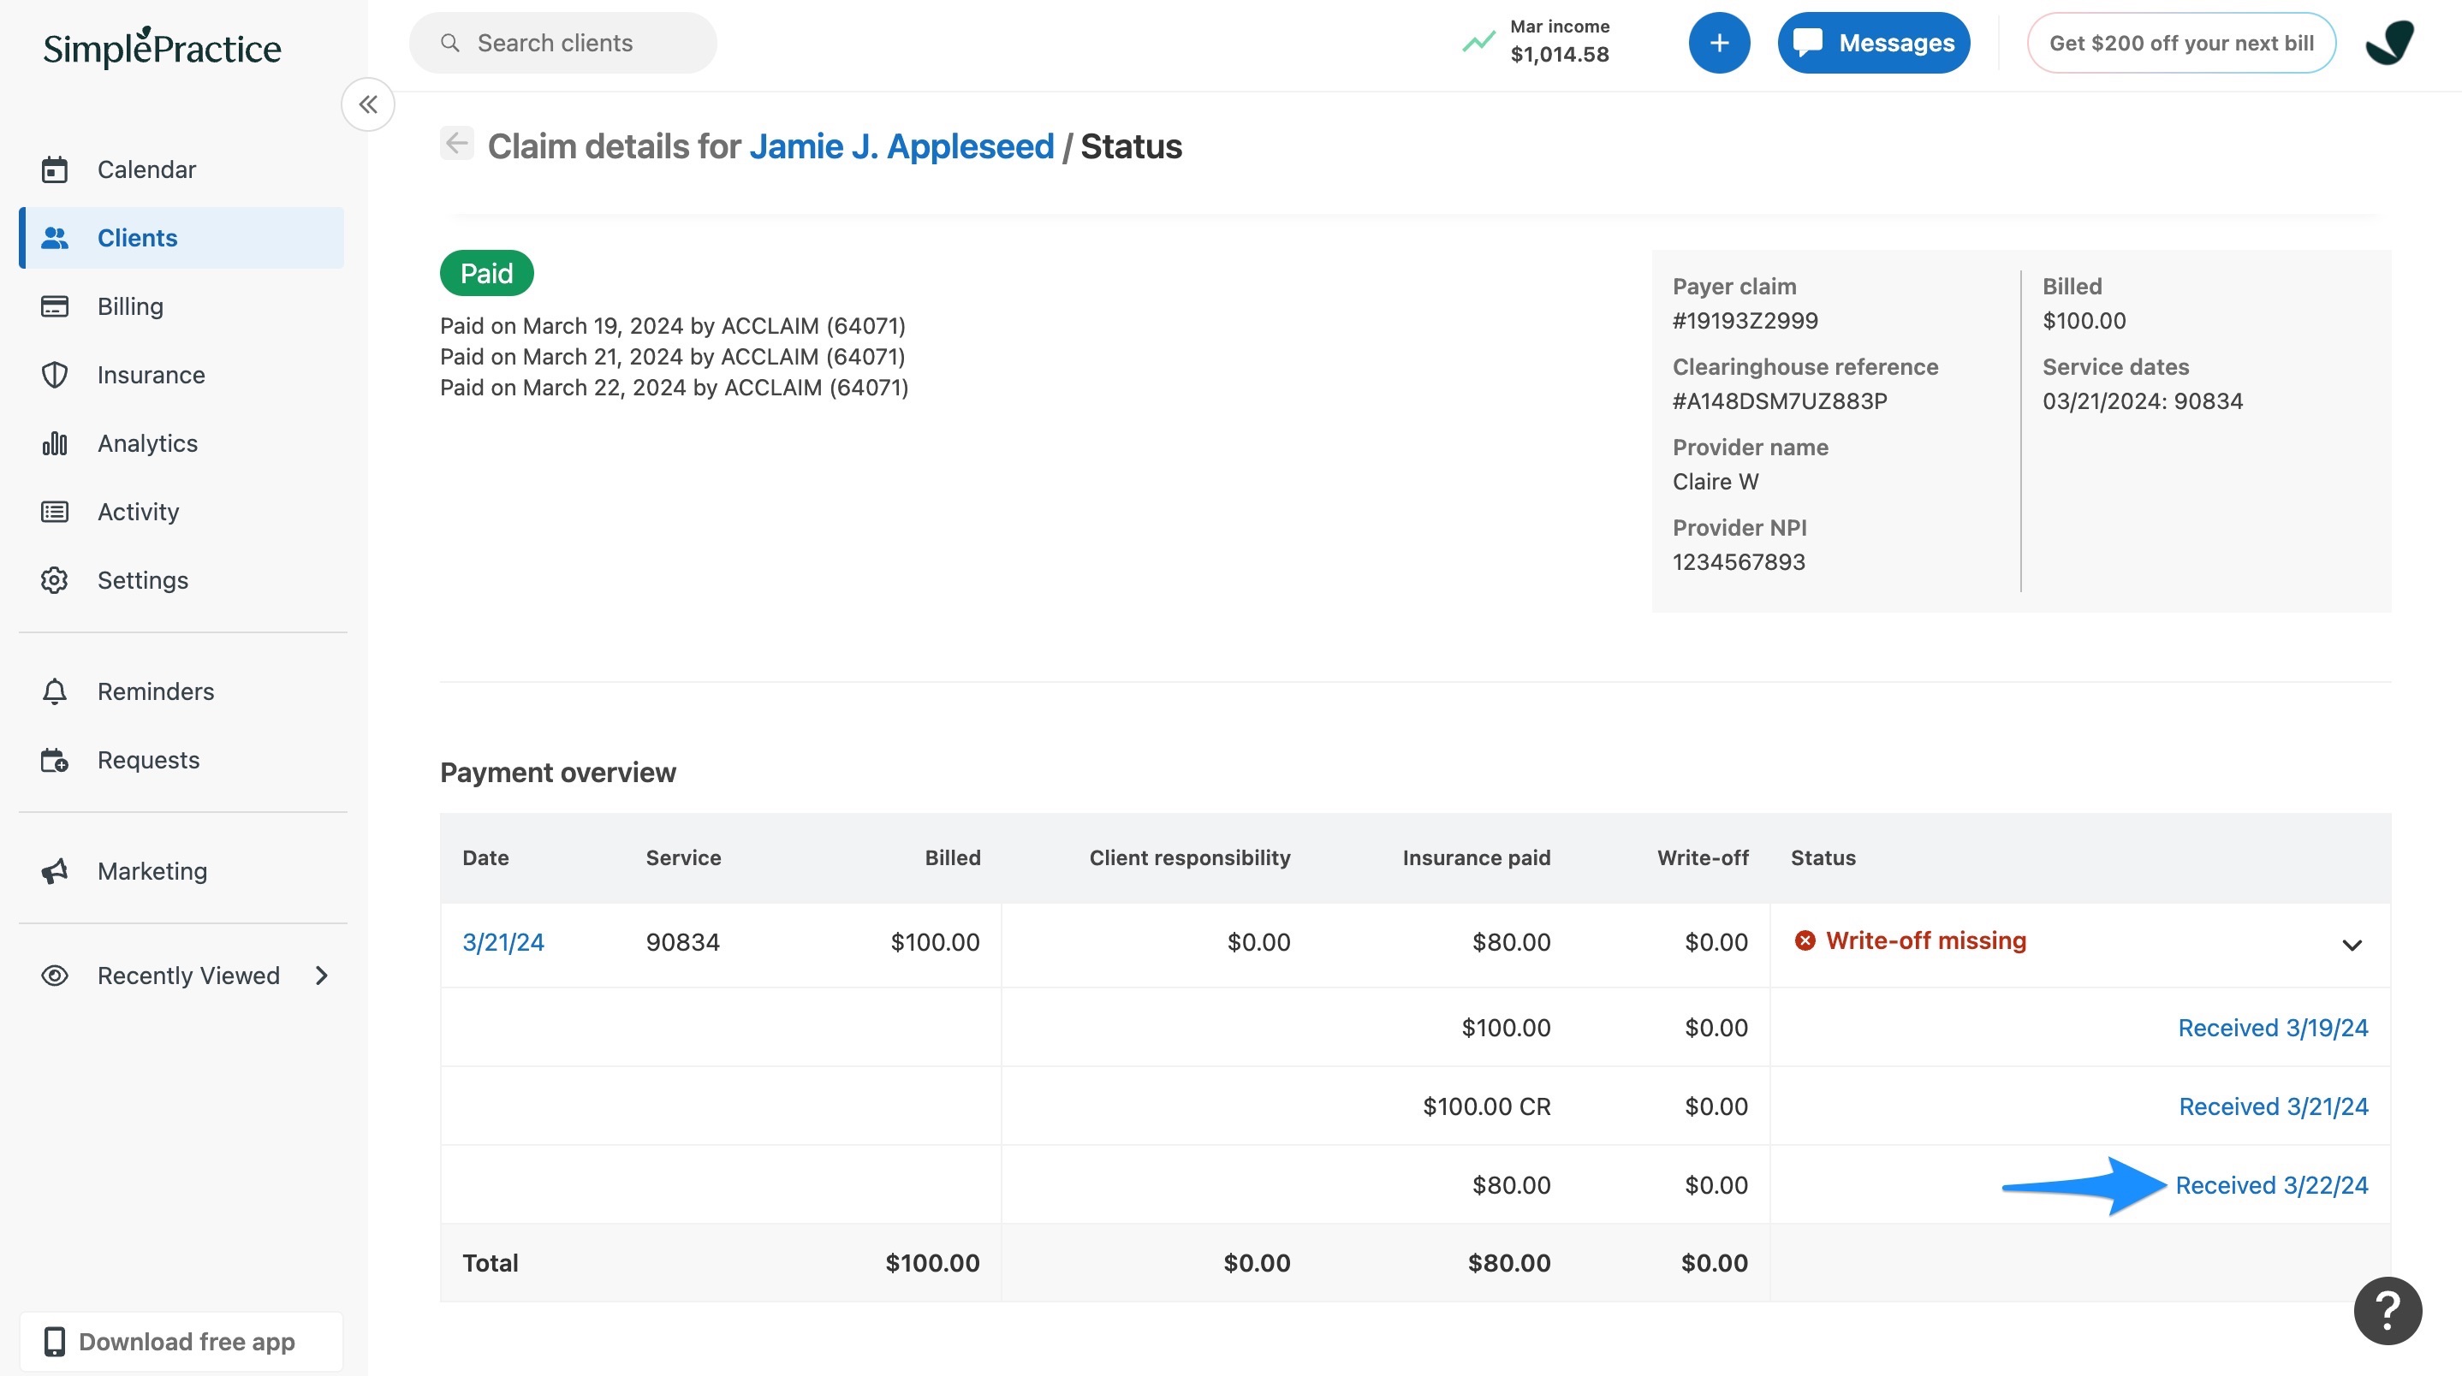
Task: Click payer claim number #19193Z2999
Action: 1745,321
